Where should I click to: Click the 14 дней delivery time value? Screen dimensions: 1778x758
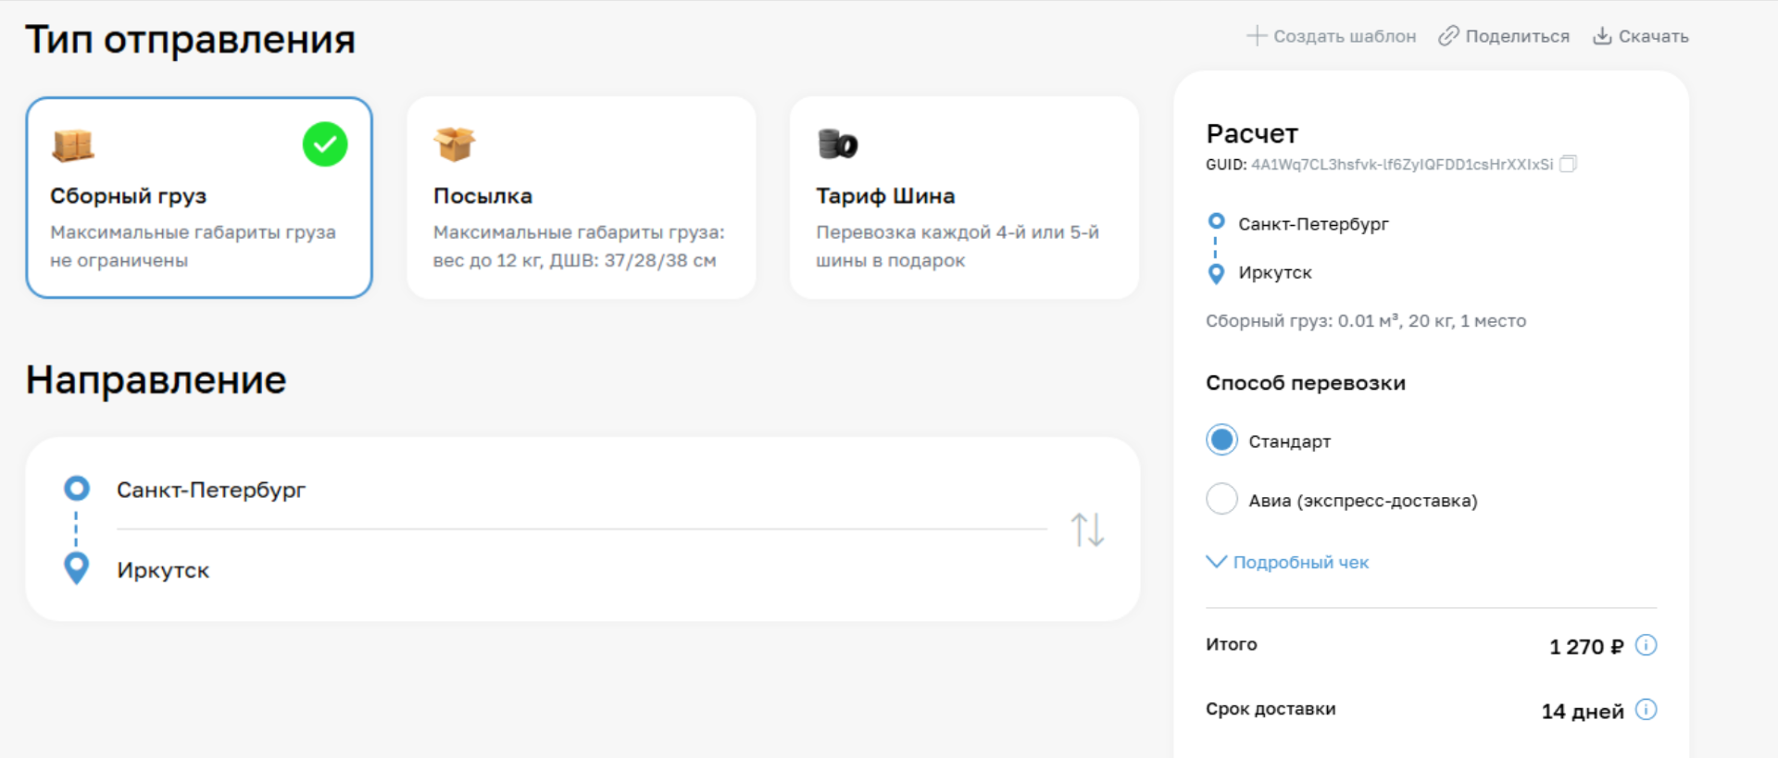pos(1583,712)
